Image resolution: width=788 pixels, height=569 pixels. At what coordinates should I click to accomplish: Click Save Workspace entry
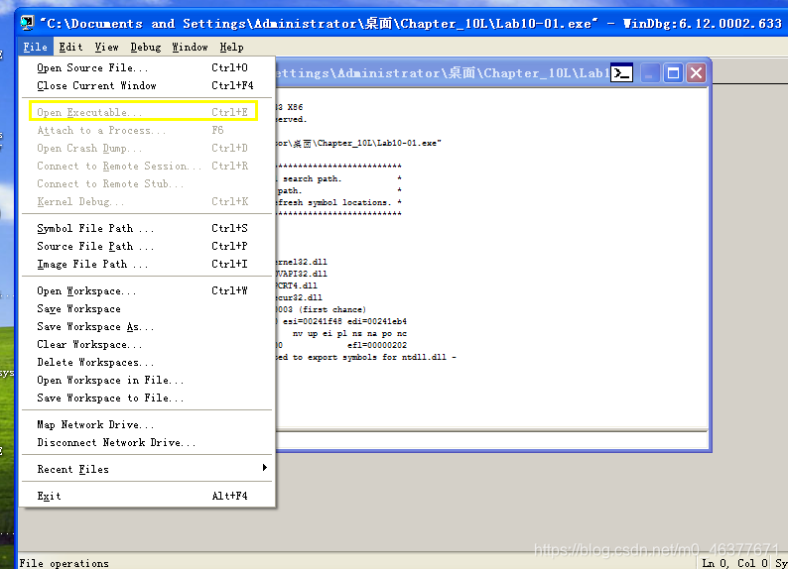click(147, 308)
